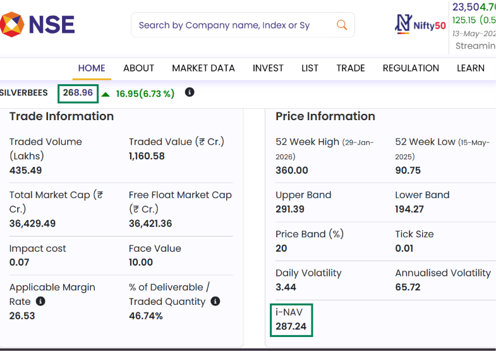Click the 13-May date stamp

(474, 34)
